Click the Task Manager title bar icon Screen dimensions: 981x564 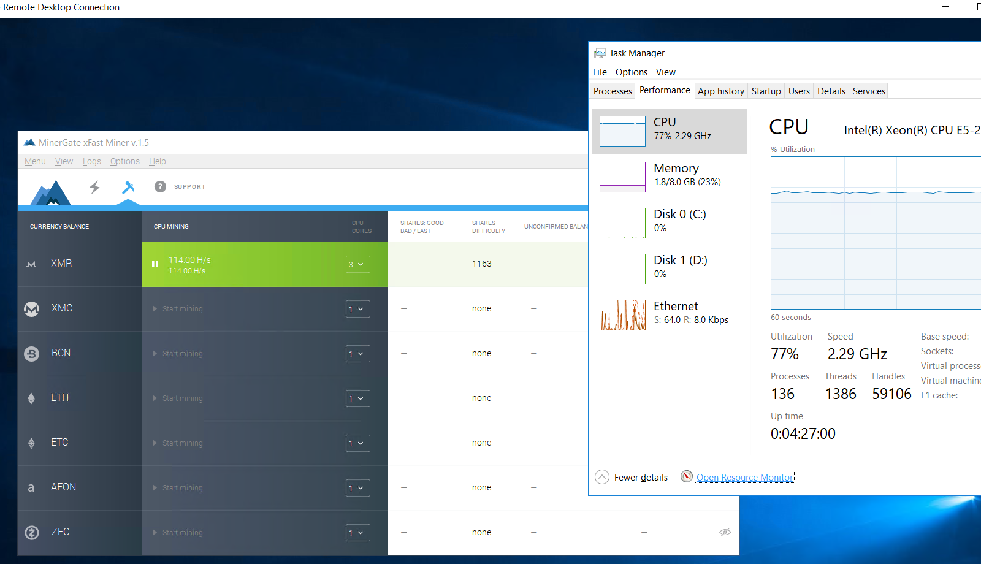[x=600, y=53]
